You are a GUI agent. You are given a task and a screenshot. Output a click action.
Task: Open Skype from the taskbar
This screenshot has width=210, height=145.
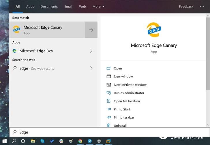click(42, 141)
